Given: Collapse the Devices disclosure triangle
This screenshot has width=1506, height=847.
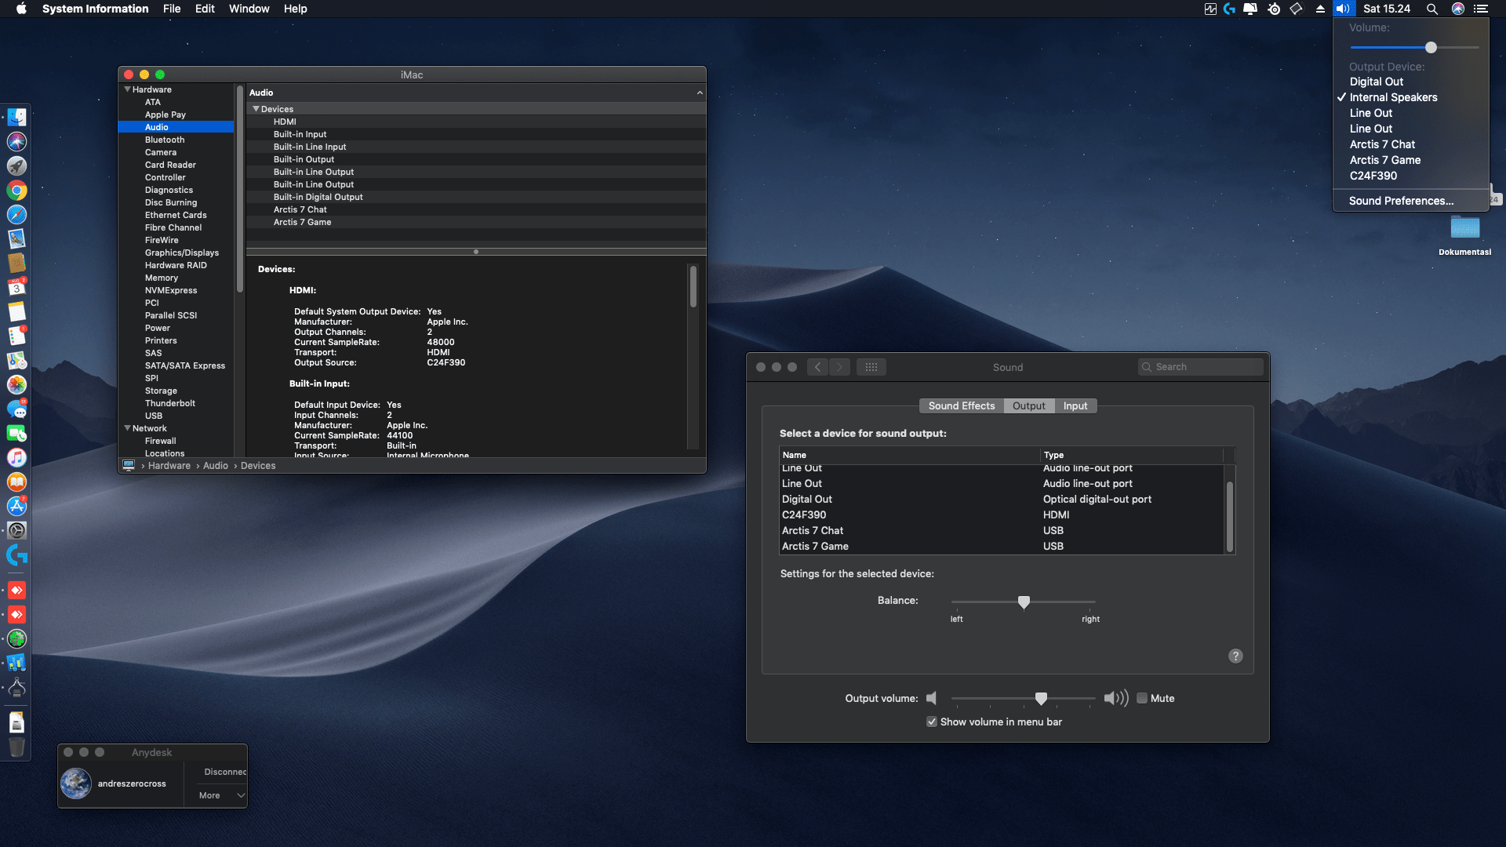Looking at the screenshot, I should tap(256, 109).
